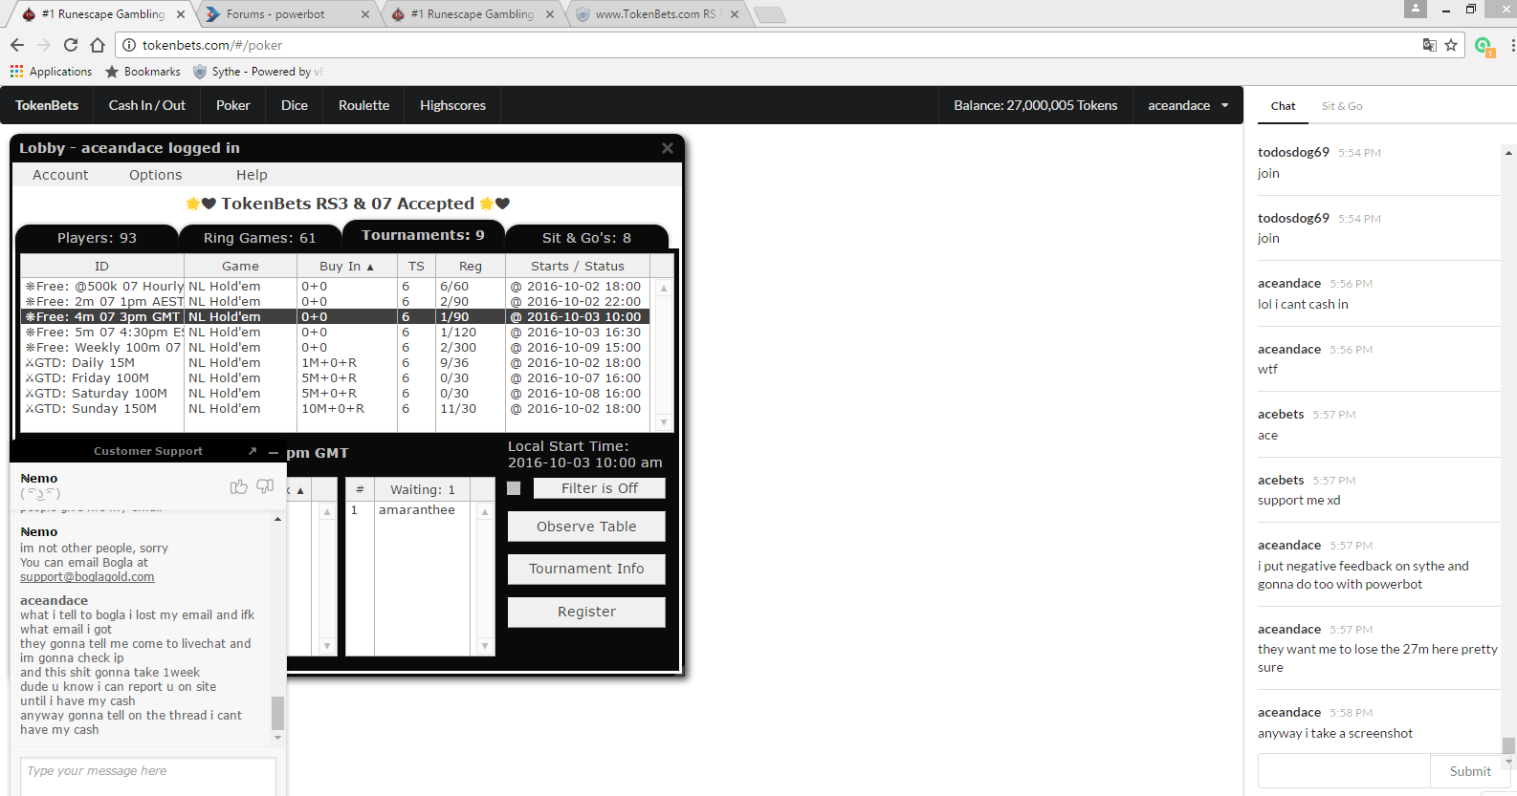Open Applications shortcut in bookmarks bar

pyautogui.click(x=52, y=72)
